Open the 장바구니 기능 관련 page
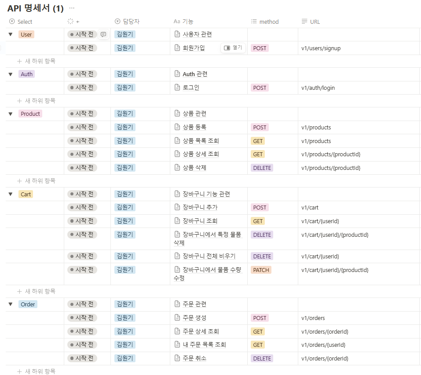 pos(206,194)
